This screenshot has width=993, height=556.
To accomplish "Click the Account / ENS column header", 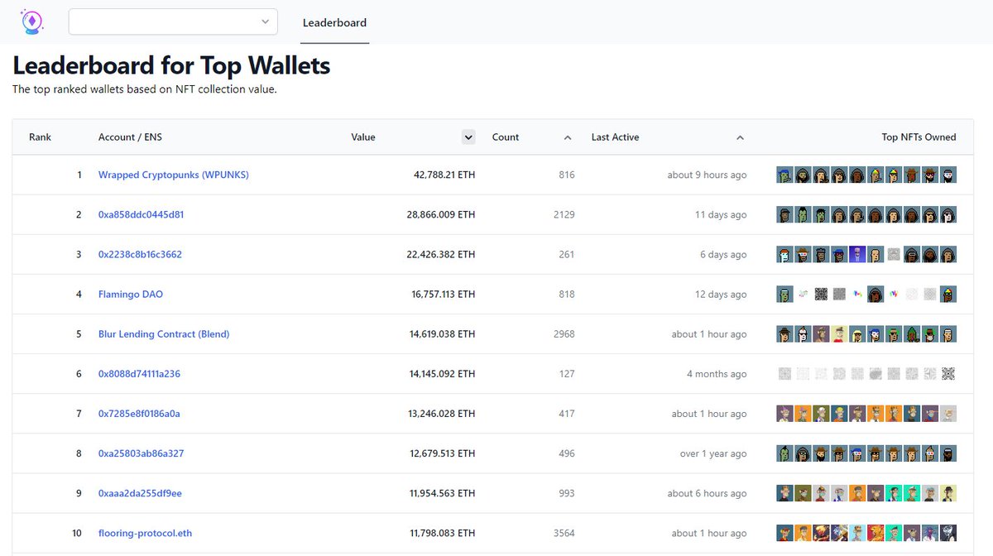I will [x=130, y=137].
